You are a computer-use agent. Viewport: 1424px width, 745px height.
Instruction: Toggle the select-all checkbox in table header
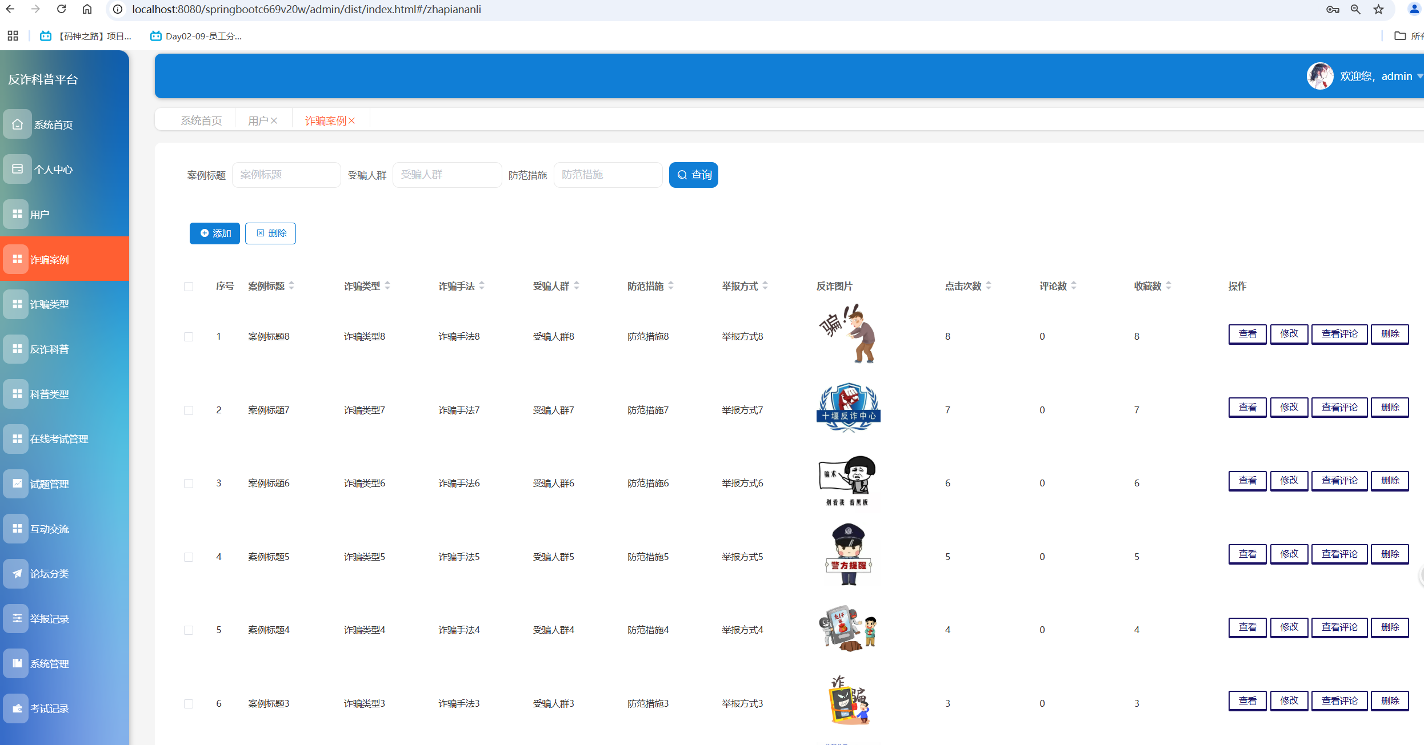pos(189,287)
